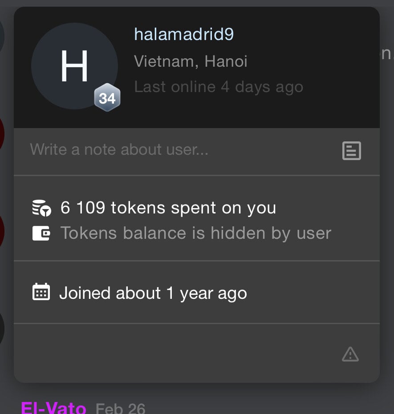Click "Joined about 1 year ago" text

point(153,293)
